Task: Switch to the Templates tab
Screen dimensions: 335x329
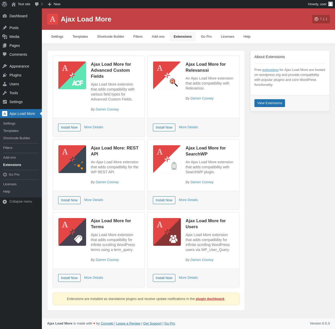Action: click(80, 37)
